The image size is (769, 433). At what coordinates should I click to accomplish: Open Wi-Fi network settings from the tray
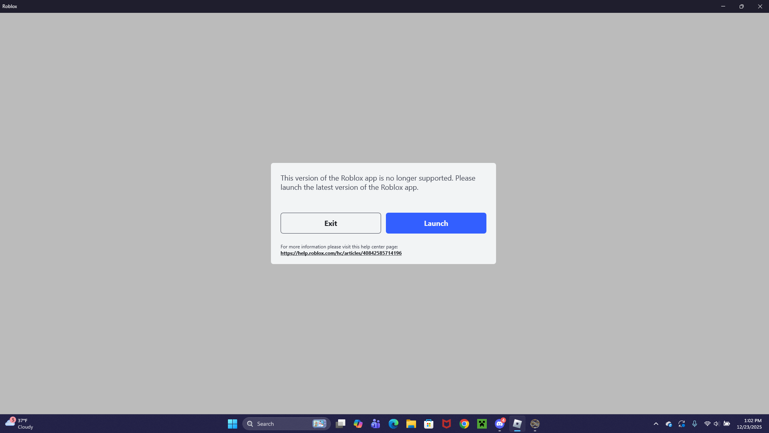[706, 423]
